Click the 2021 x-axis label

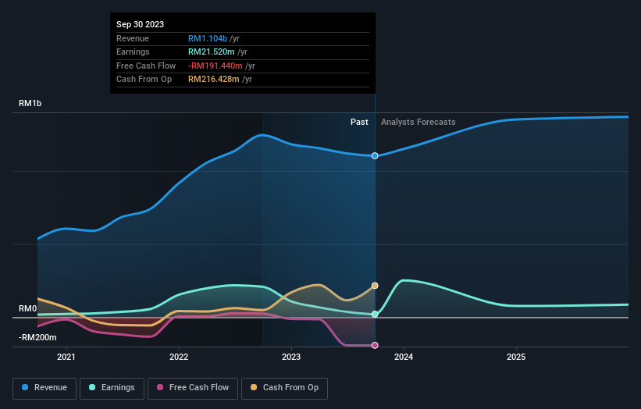pos(66,357)
